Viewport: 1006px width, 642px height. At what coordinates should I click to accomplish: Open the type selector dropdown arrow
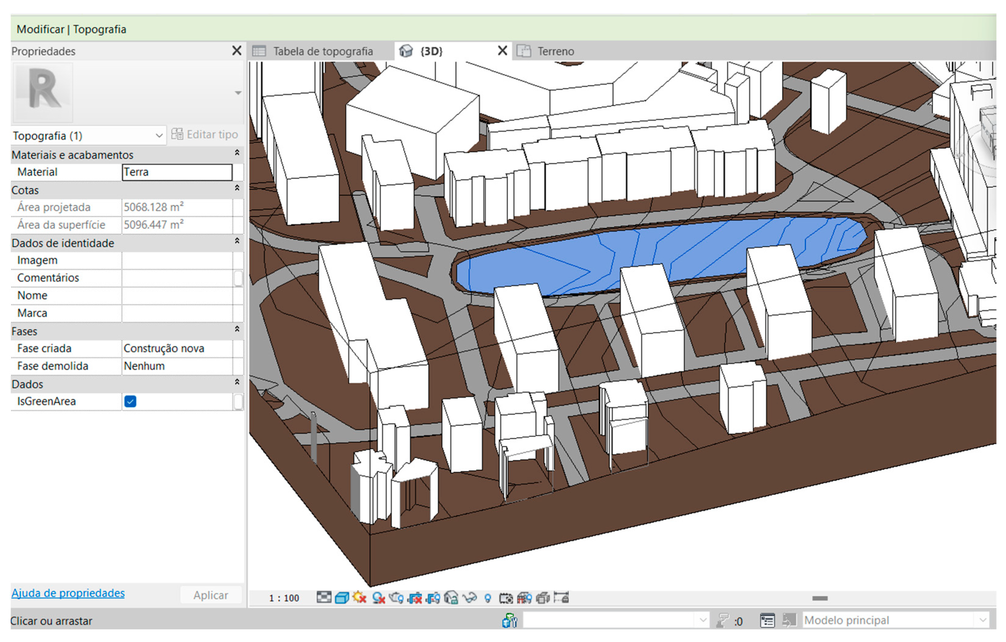click(238, 93)
